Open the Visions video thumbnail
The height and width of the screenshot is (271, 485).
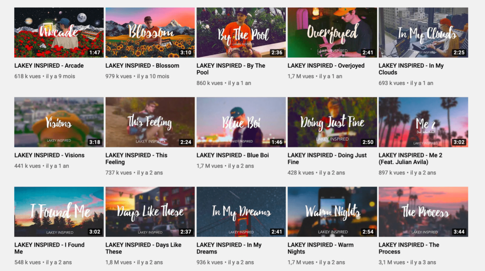pos(59,122)
